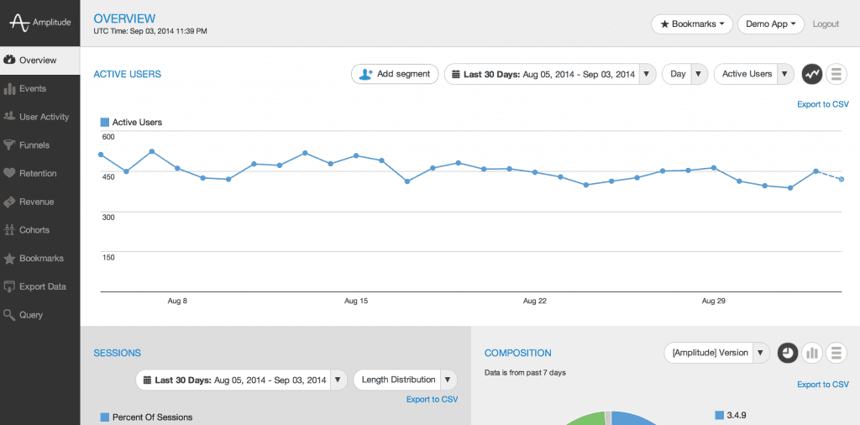Viewport: 860px width, 425px height.
Task: Select the Funnels filter icon
Action: tap(10, 145)
